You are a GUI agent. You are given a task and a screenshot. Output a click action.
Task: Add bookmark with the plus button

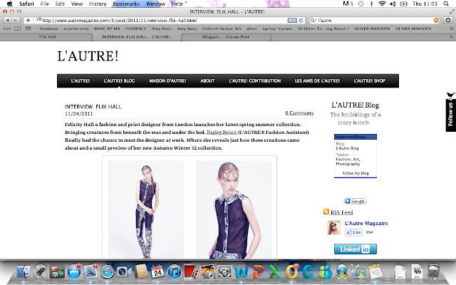(x=28, y=21)
